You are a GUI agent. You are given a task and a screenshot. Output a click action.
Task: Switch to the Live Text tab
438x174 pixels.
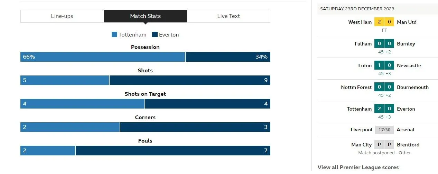coord(229,16)
